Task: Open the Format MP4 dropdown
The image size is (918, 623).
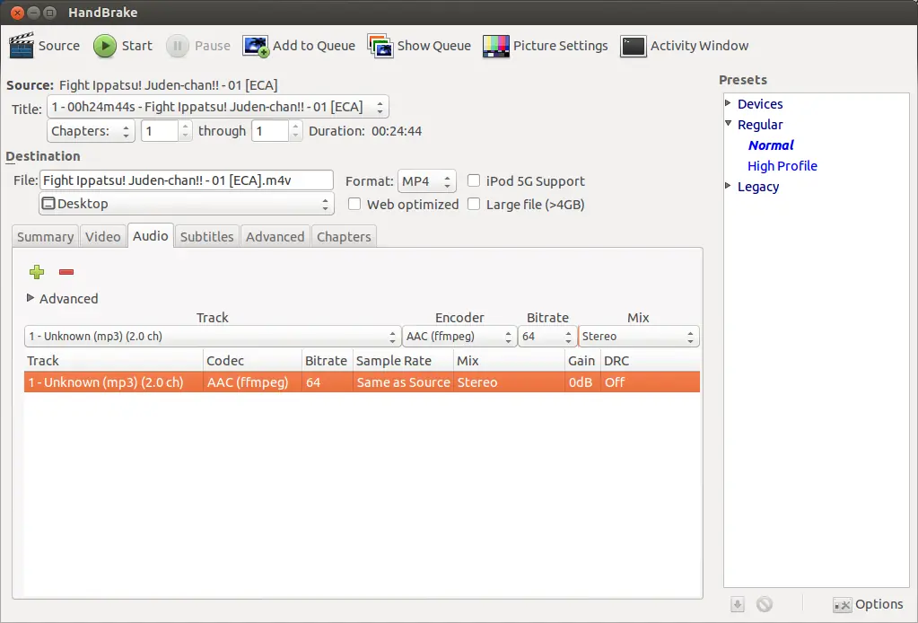Action: (x=427, y=181)
